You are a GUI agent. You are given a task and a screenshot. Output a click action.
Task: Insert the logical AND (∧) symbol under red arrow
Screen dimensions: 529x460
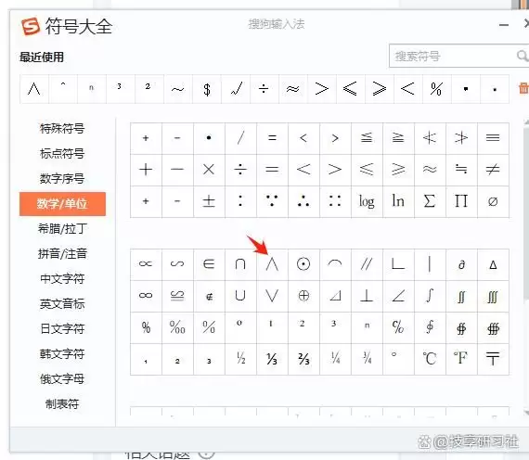click(x=272, y=264)
